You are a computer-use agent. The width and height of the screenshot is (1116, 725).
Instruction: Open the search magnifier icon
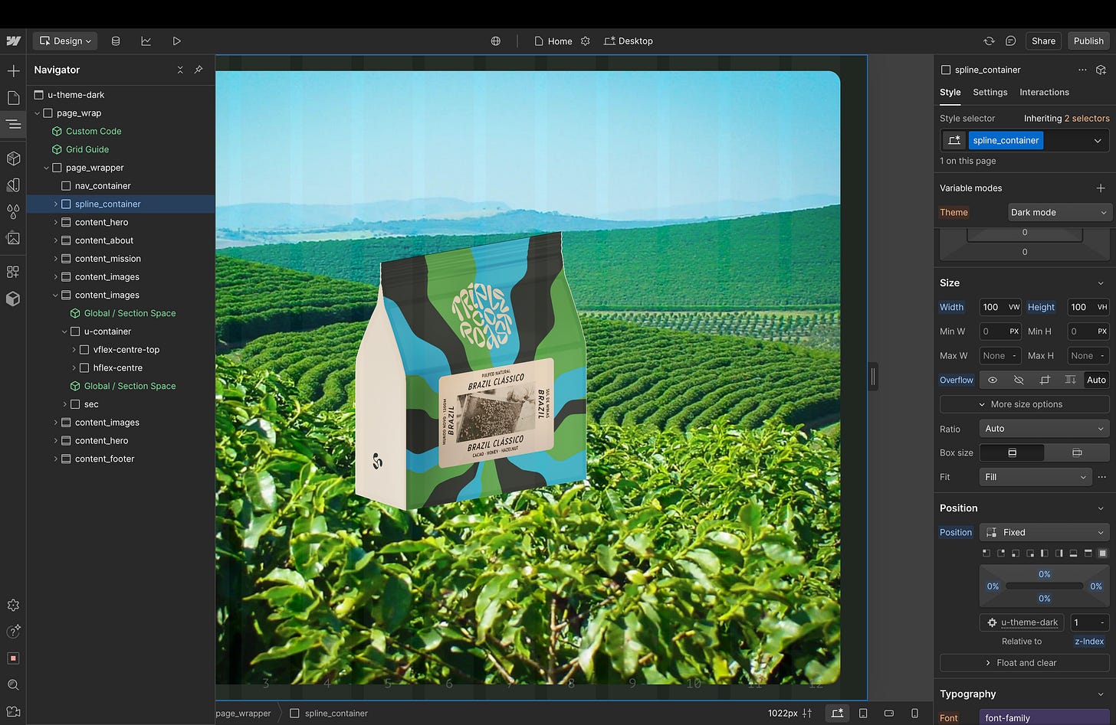pyautogui.click(x=13, y=684)
